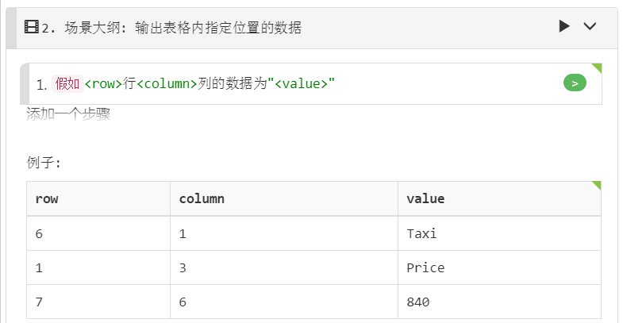The height and width of the screenshot is (323, 623).
Task: Click the scenario title '输出表格内指定位置的数据'
Action: point(218,28)
